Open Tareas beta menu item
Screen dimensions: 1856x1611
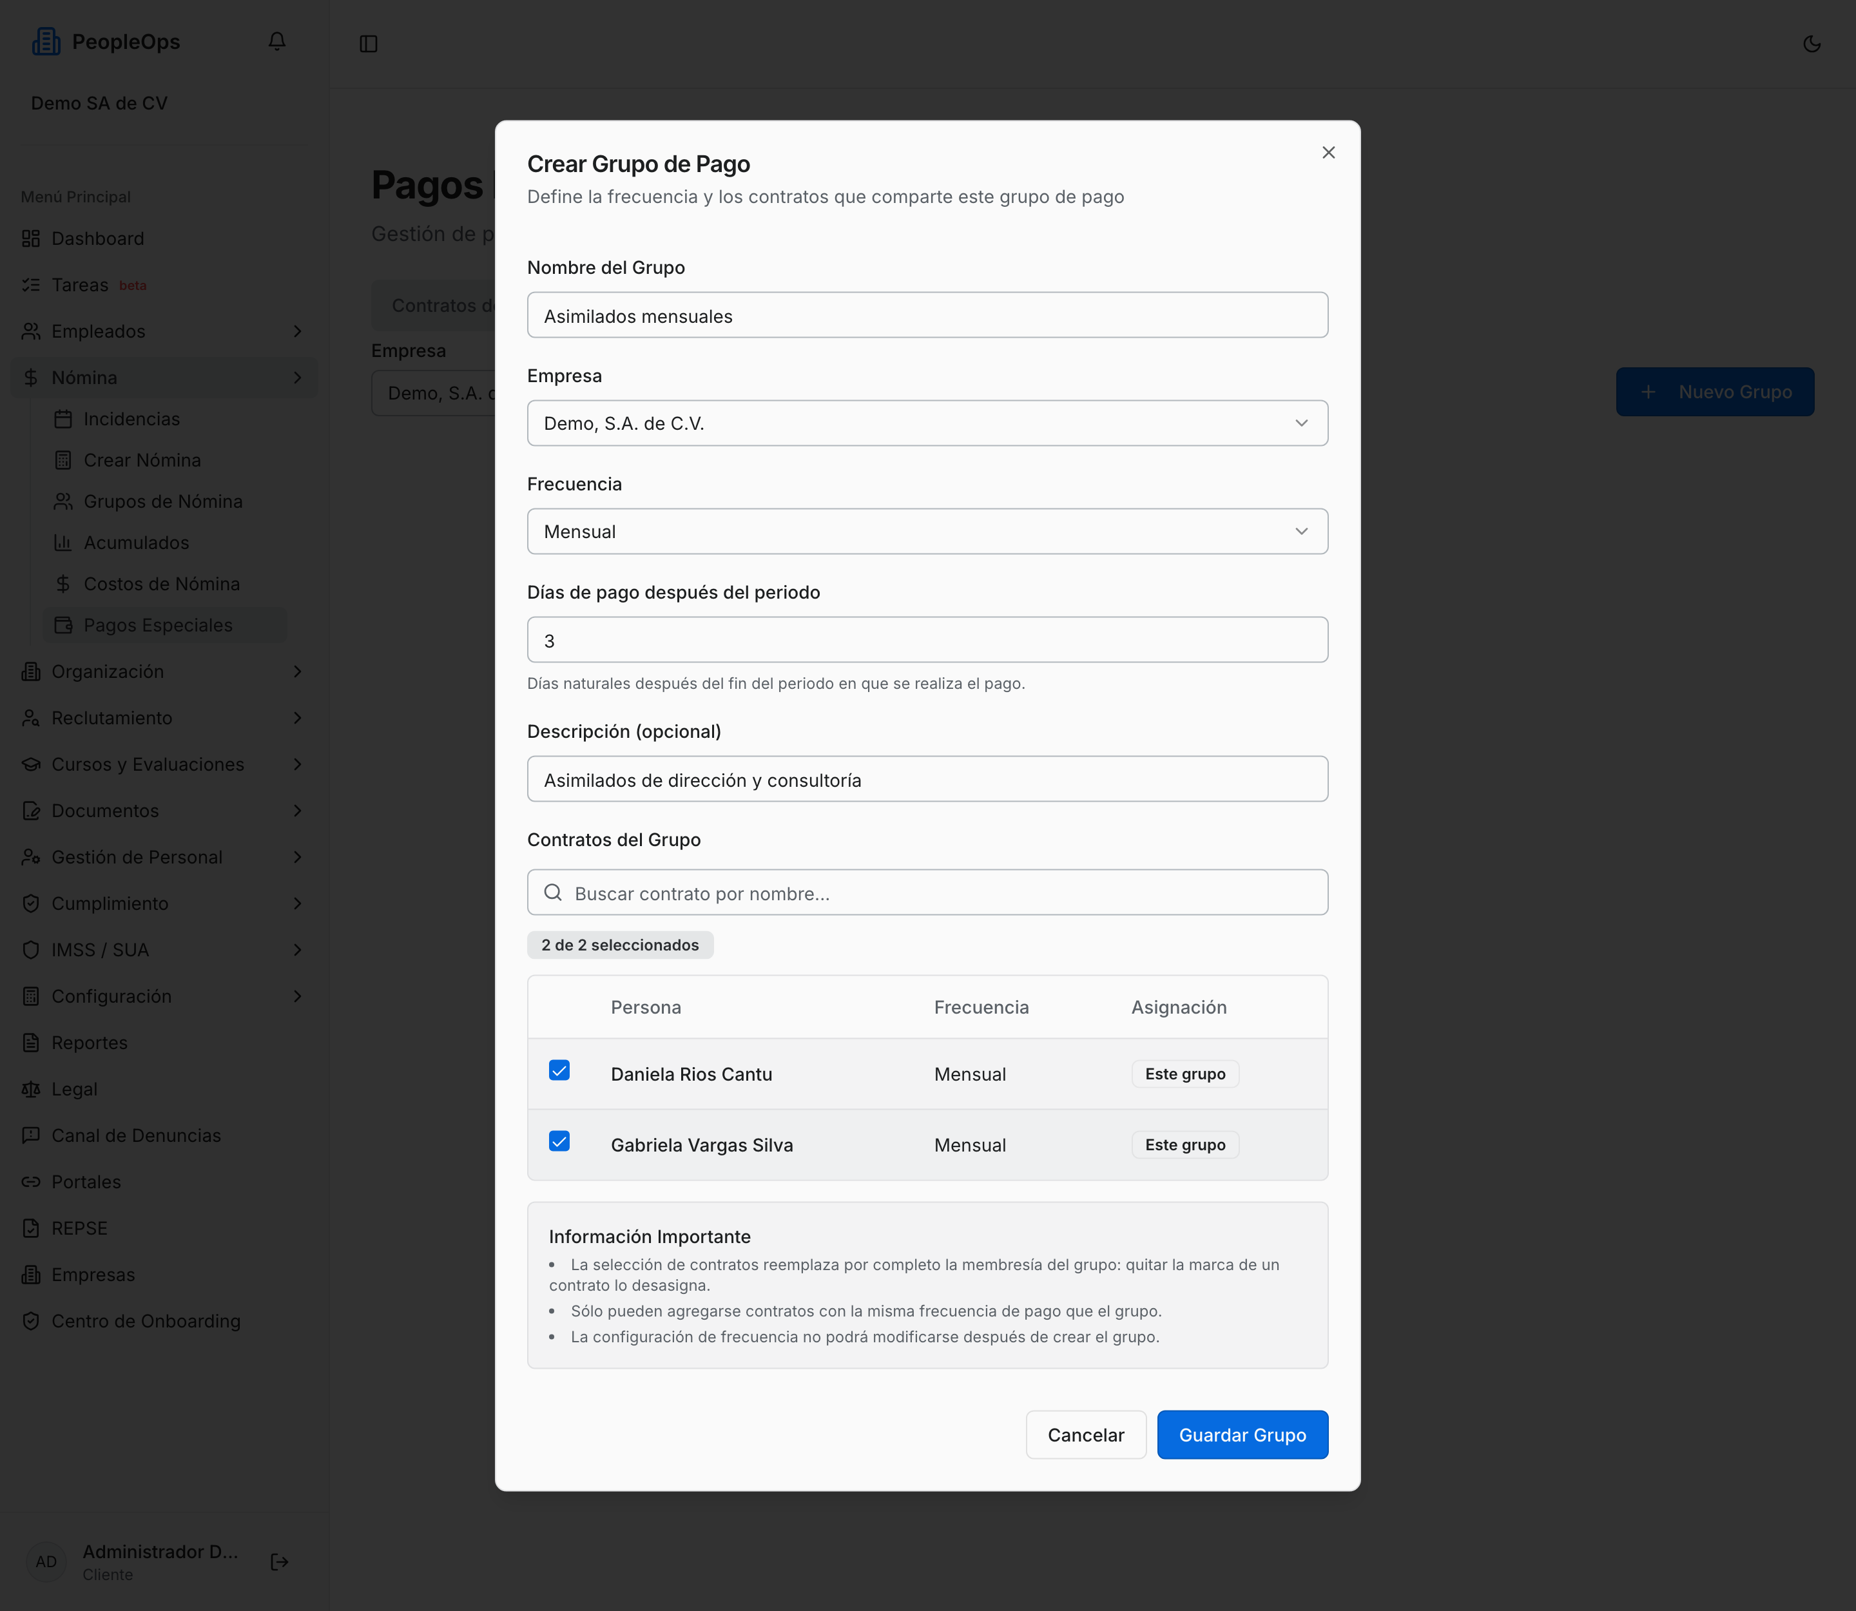(x=164, y=285)
